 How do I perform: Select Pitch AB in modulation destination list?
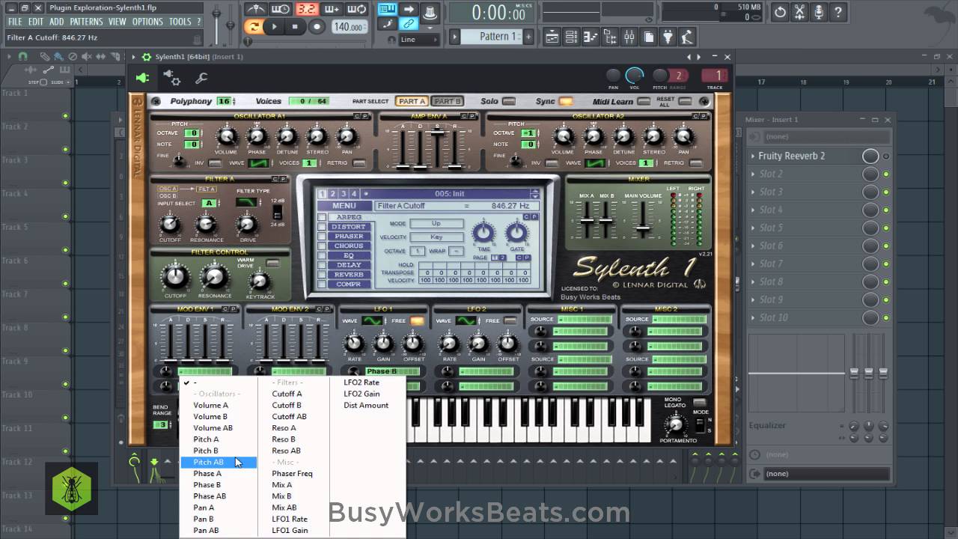pyautogui.click(x=219, y=462)
